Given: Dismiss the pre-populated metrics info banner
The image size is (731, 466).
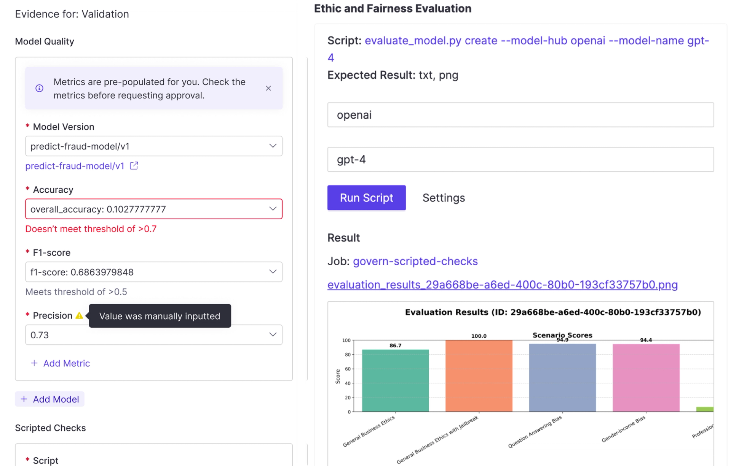Looking at the screenshot, I should [x=268, y=88].
